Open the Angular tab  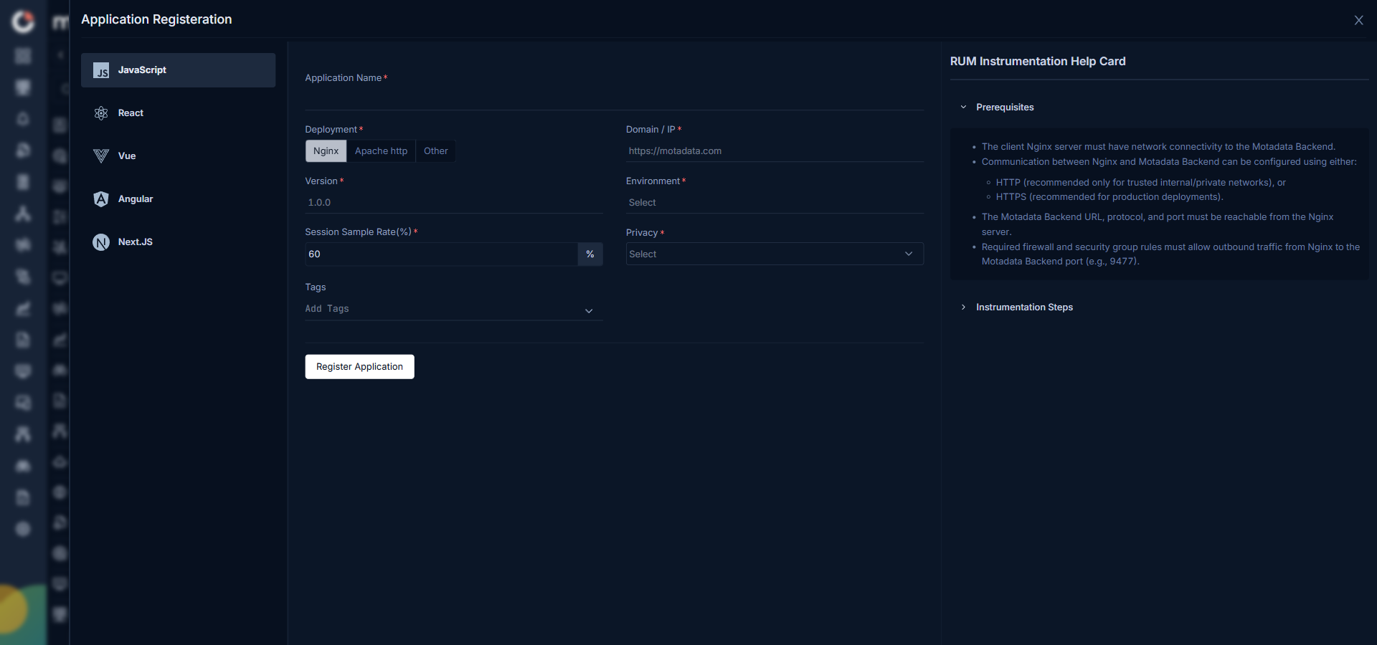pos(178,199)
